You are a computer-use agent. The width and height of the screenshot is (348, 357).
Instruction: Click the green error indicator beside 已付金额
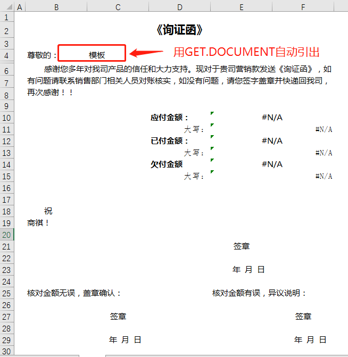point(212,137)
